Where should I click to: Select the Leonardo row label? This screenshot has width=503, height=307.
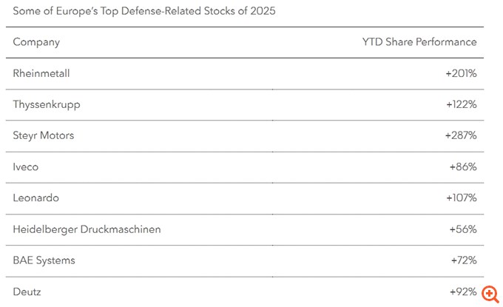click(36, 198)
